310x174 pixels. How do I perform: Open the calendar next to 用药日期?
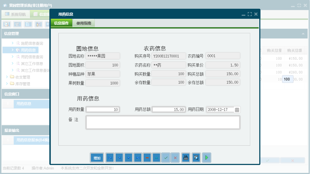point(237,110)
